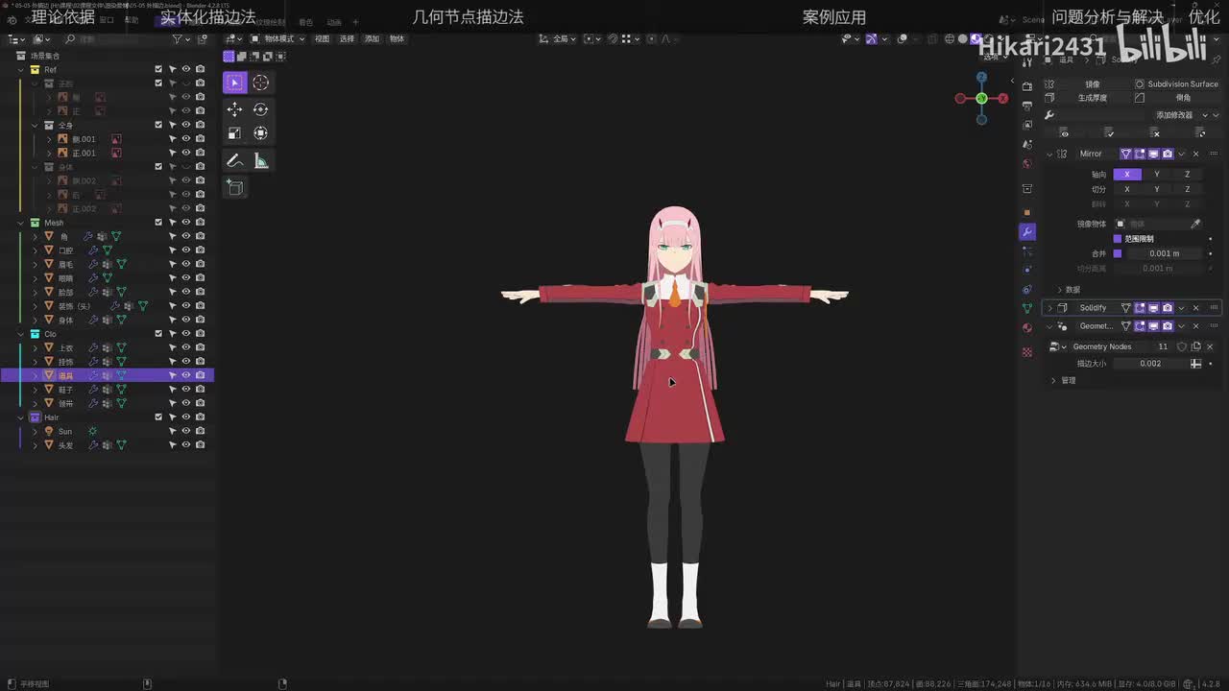Uncheck the Ref collection exclude checkbox
The width and height of the screenshot is (1229, 691).
pyautogui.click(x=158, y=70)
